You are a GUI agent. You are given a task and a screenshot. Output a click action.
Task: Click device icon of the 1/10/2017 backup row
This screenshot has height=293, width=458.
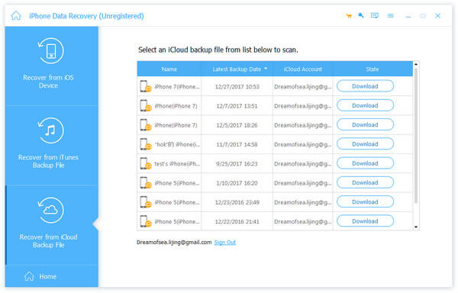click(x=146, y=182)
